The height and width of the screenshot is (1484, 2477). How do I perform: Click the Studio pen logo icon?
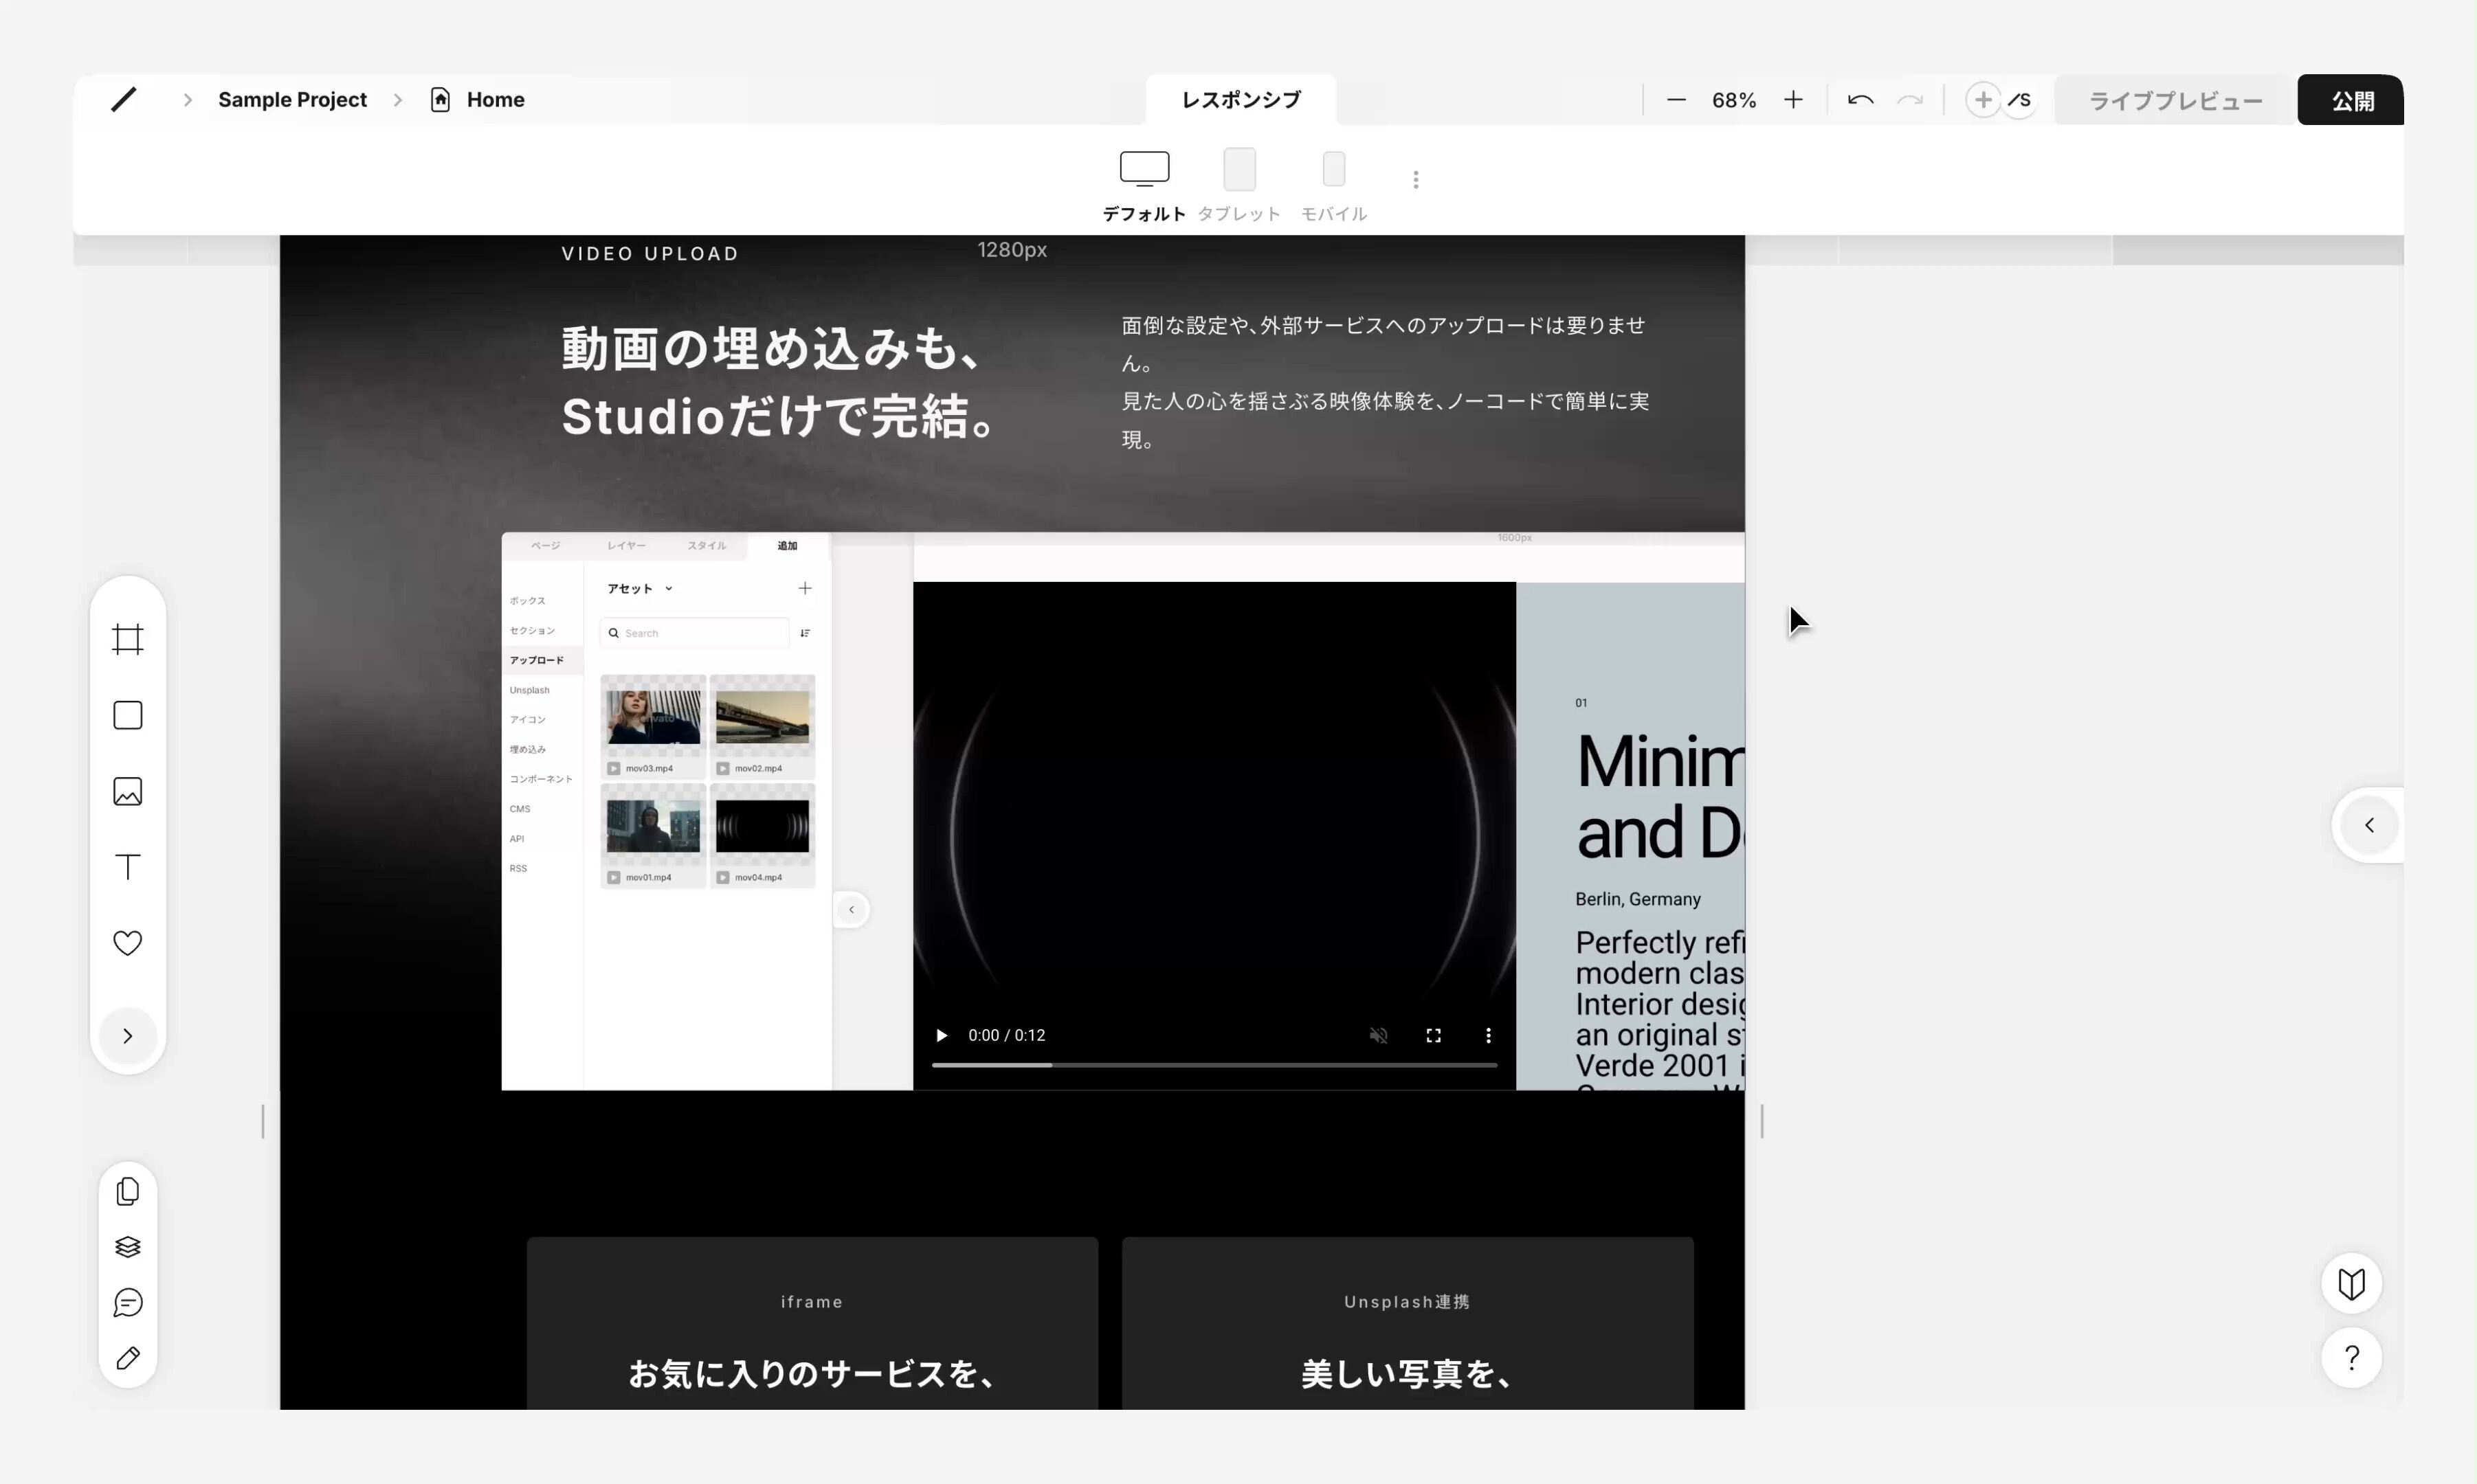123,99
